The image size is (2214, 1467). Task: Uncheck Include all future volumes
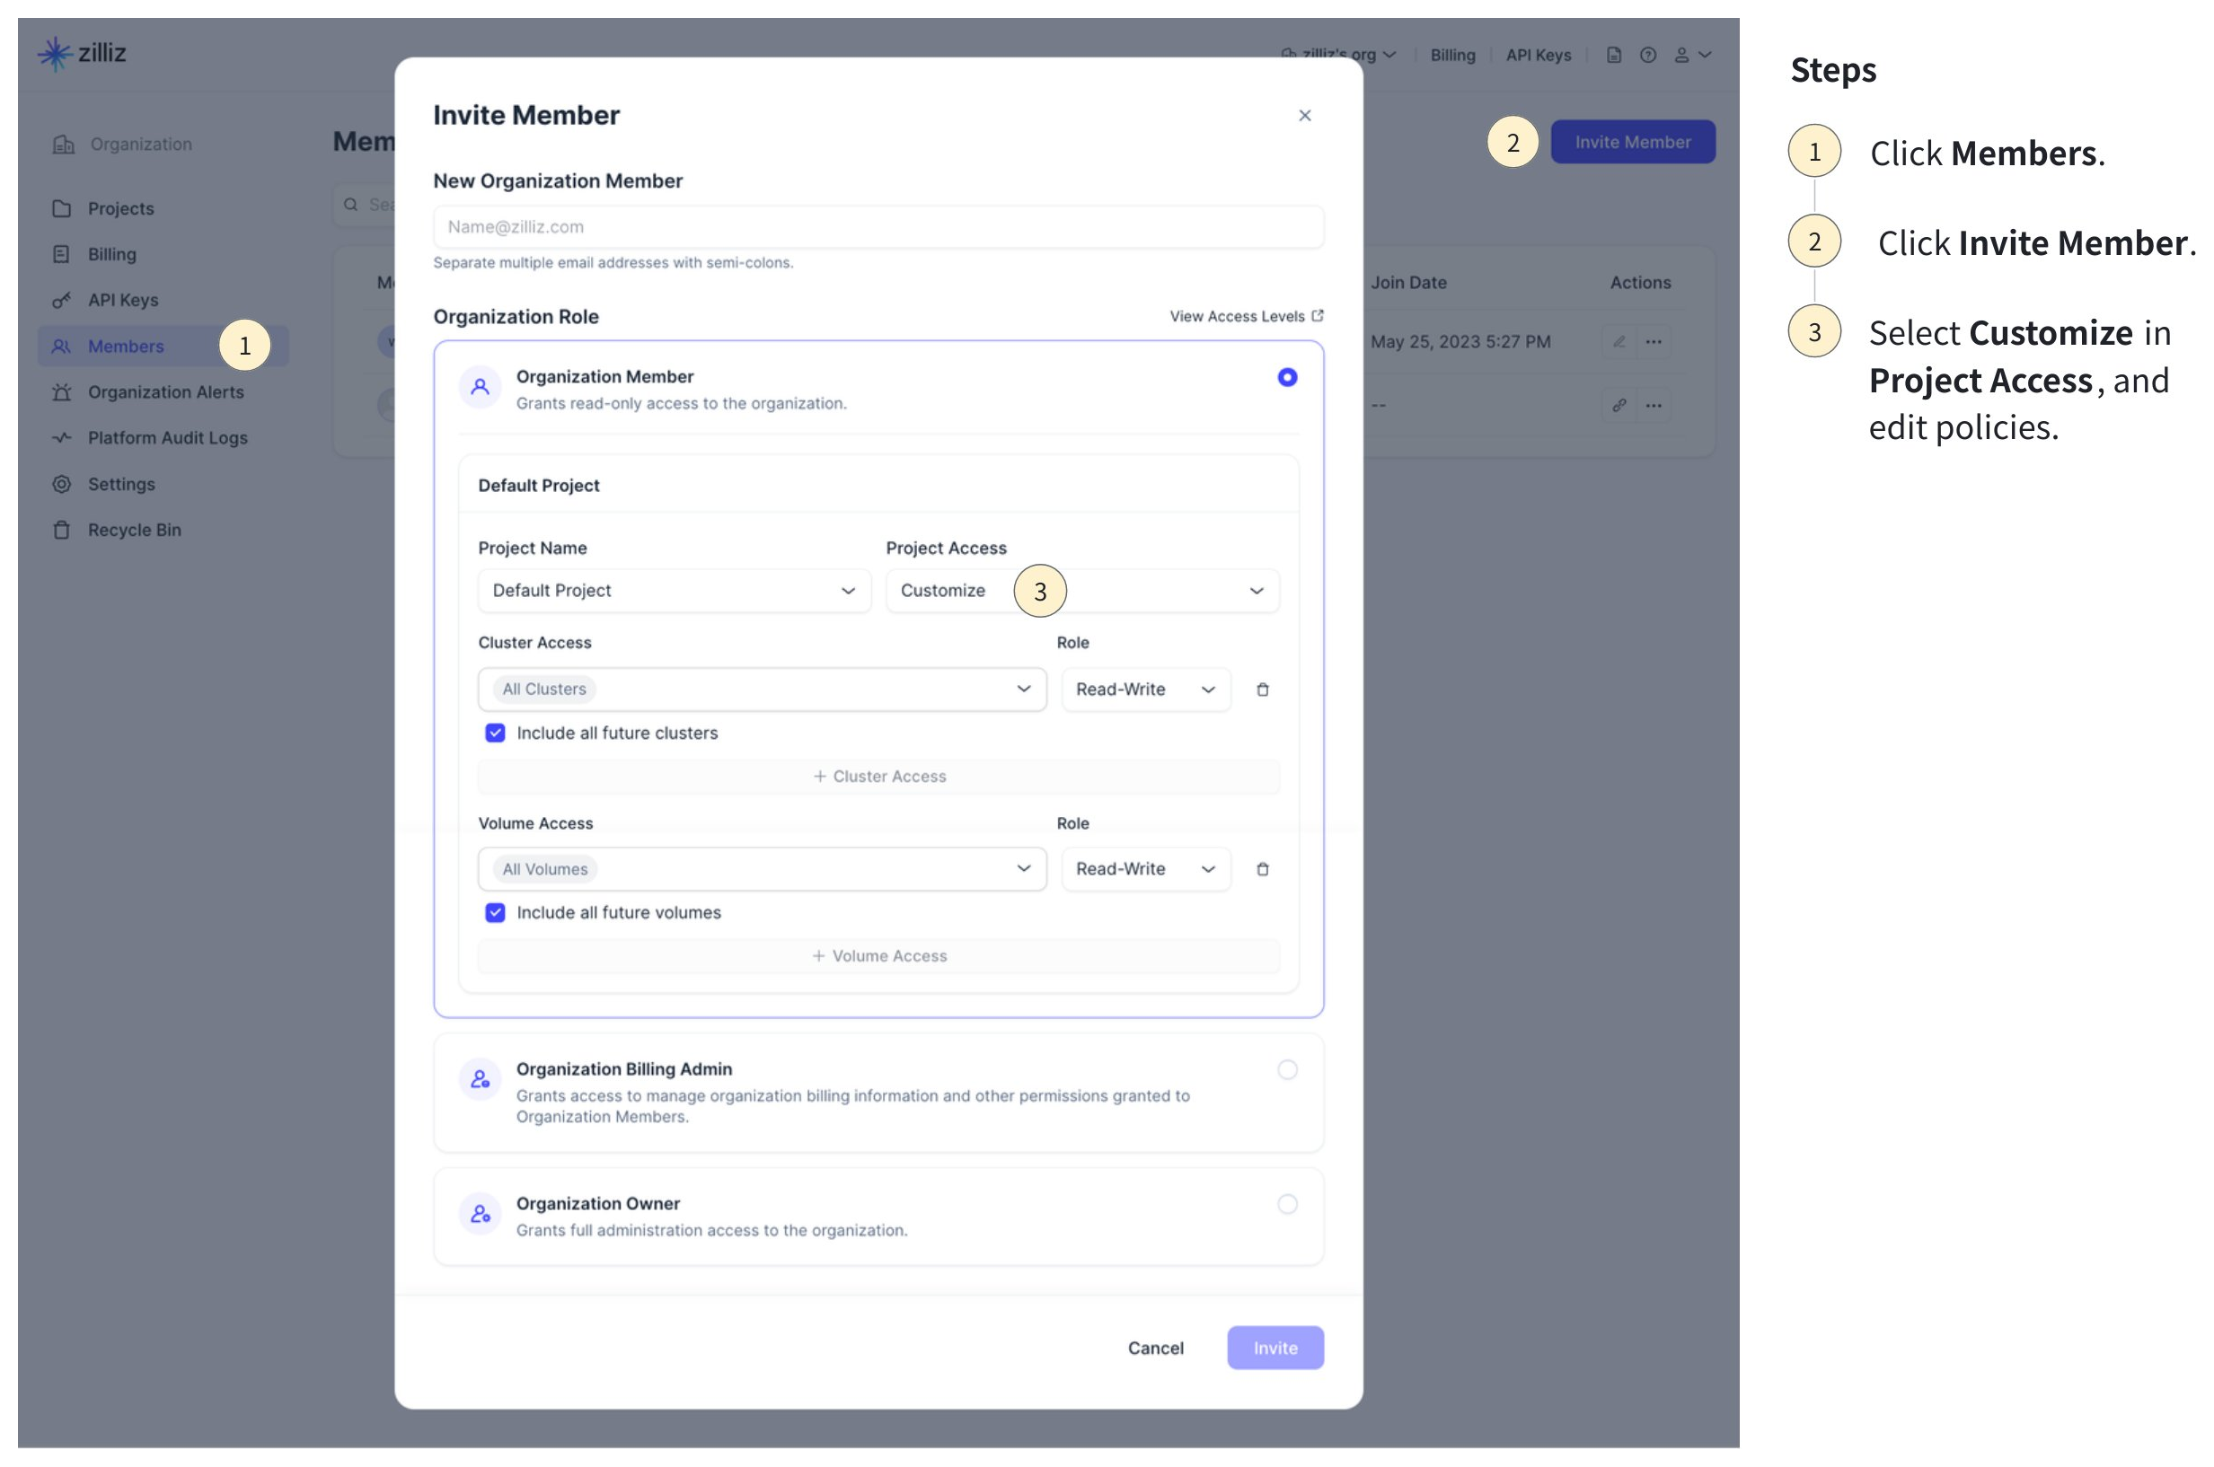pyautogui.click(x=495, y=912)
